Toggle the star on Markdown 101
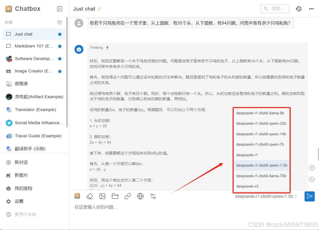 coord(60,46)
